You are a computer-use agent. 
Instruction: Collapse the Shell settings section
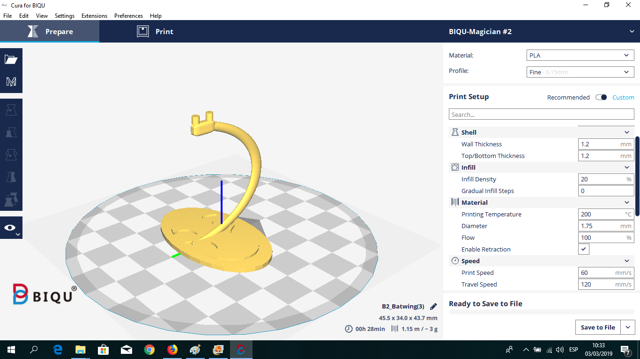point(627,132)
